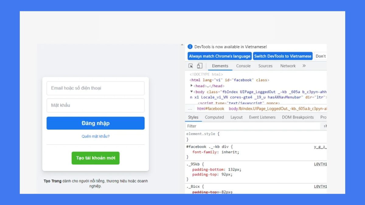This screenshot has height=205, width=365.
Task: Click the element.style rule selector
Action: click(x=201, y=134)
